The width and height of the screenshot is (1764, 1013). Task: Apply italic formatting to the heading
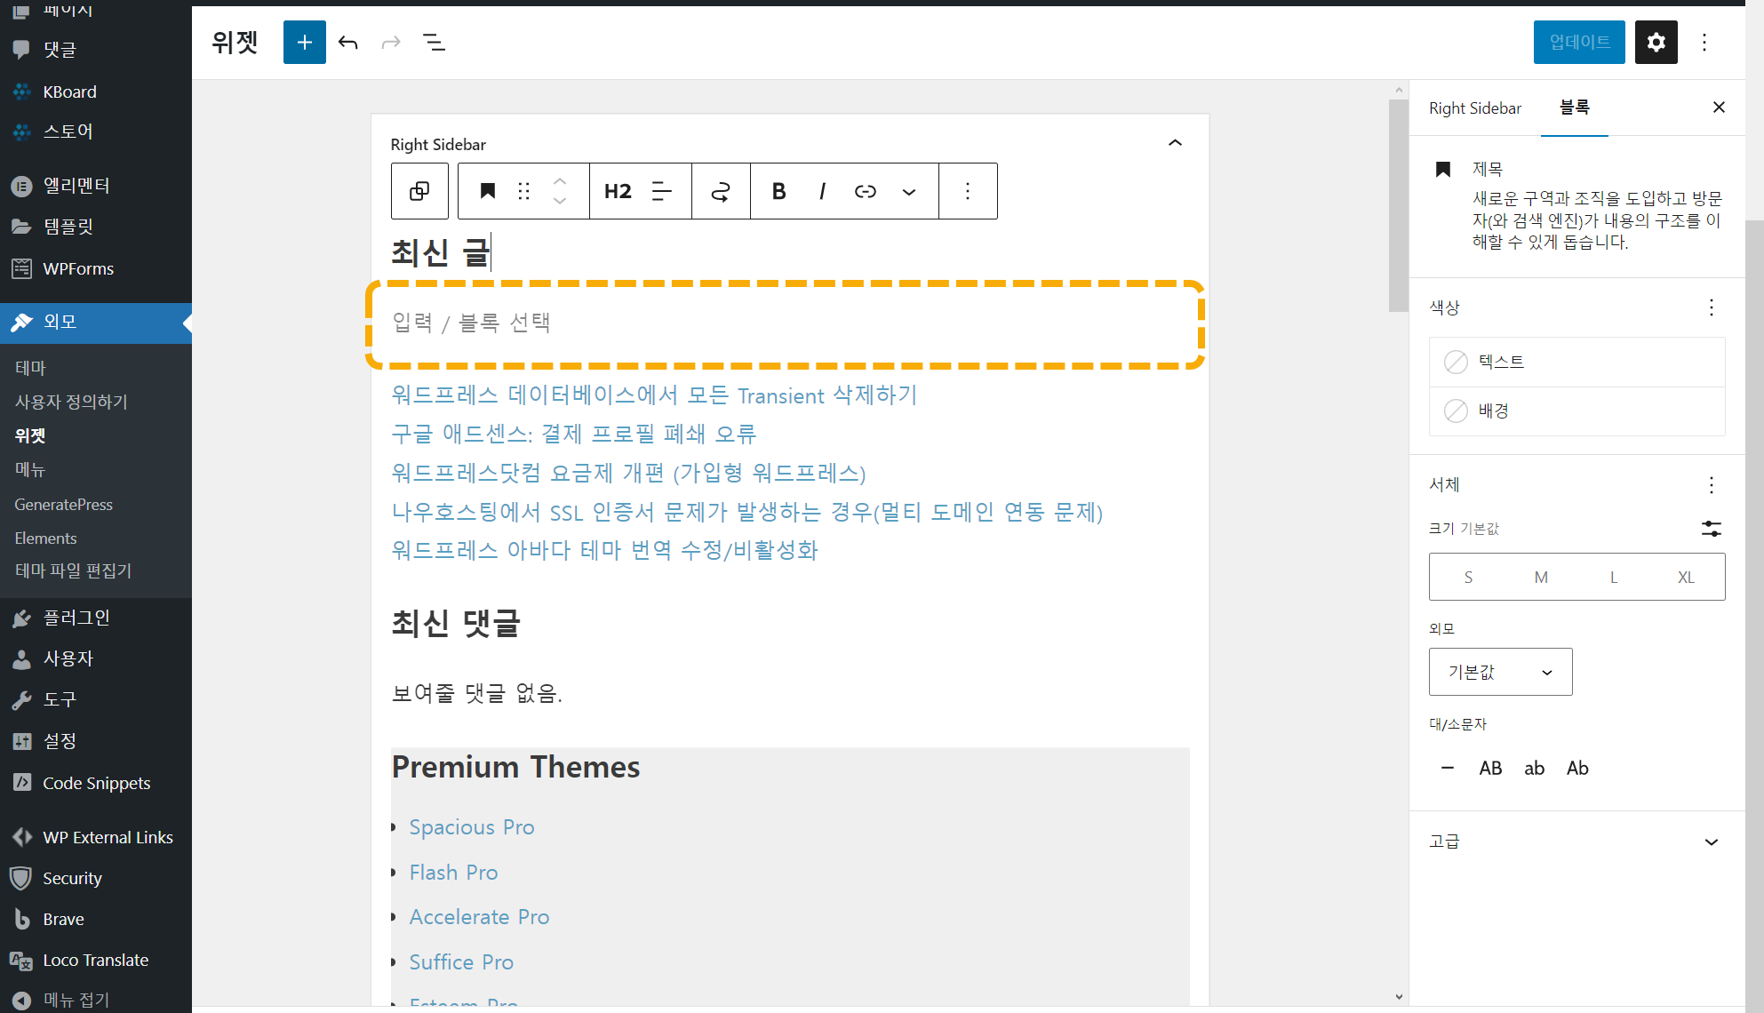tap(821, 190)
